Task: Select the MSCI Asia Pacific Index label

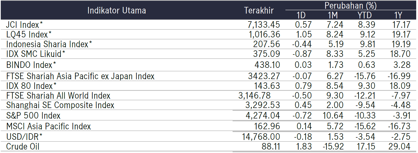Action: coord(48,126)
